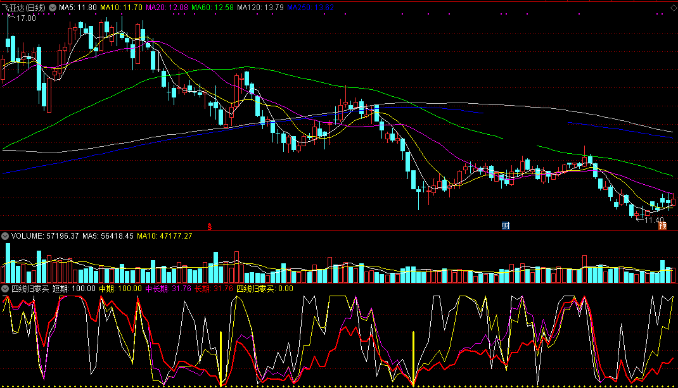Click the MA120: 13.79 label
678x388 pixels.
(x=260, y=8)
